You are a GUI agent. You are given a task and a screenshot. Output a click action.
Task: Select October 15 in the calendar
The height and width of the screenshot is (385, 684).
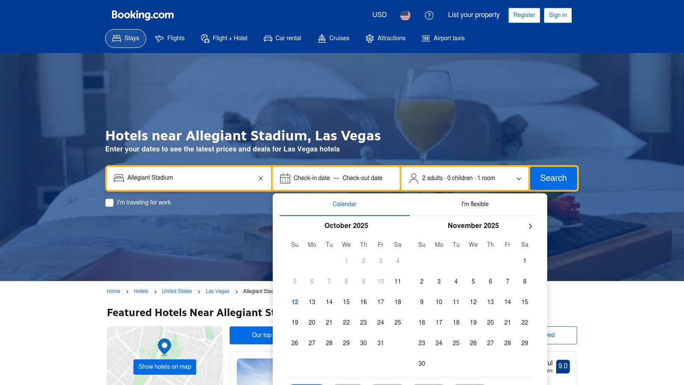point(346,302)
